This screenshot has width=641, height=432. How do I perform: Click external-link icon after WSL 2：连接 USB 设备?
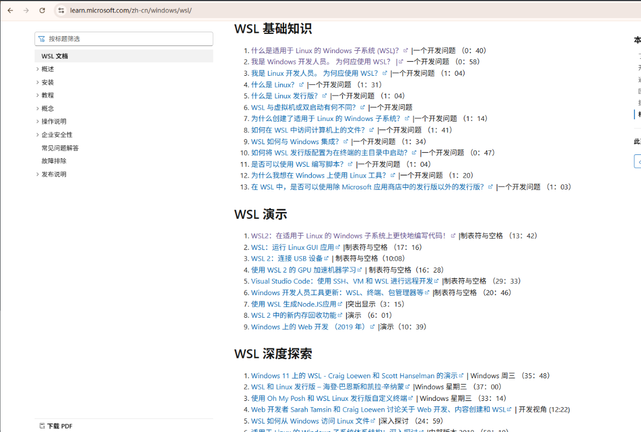click(x=326, y=258)
